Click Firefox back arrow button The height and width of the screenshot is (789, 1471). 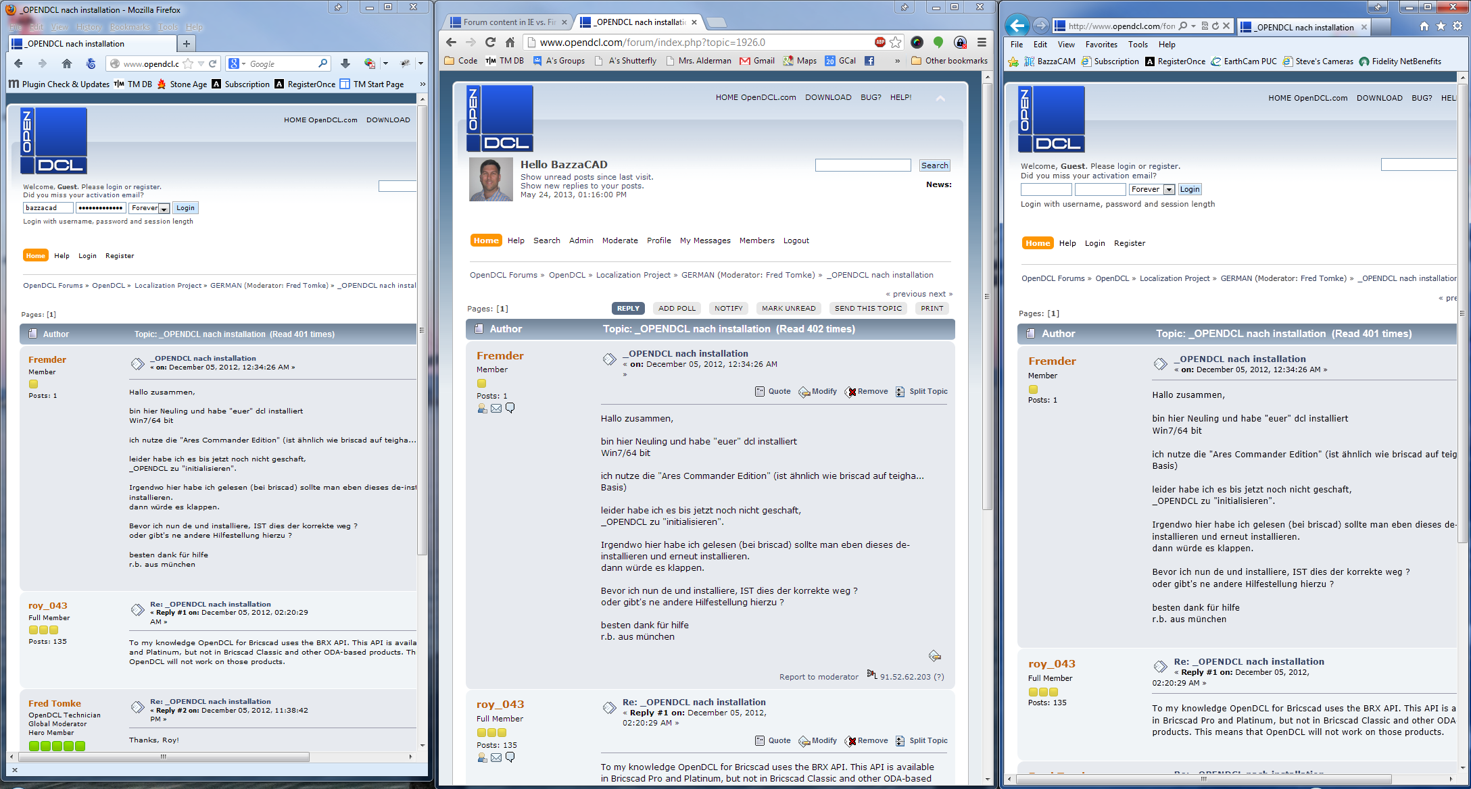pyautogui.click(x=18, y=63)
